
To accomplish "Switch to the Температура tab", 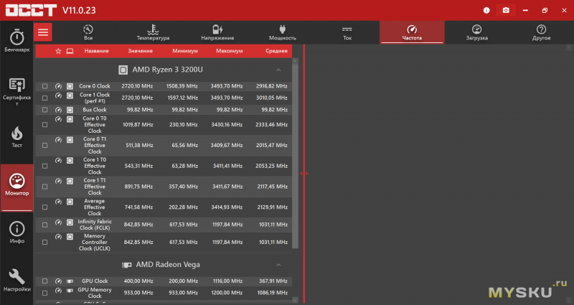I will [x=153, y=32].
